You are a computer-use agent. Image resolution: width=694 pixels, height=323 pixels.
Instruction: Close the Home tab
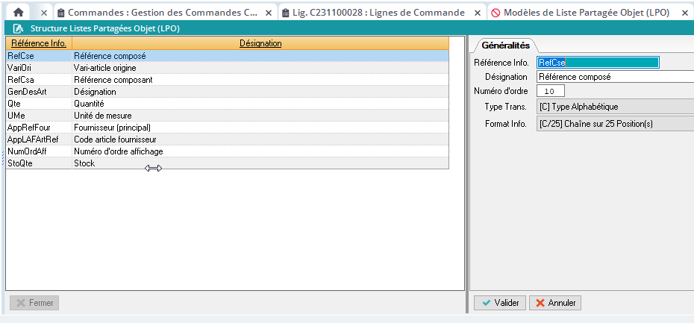44,13
